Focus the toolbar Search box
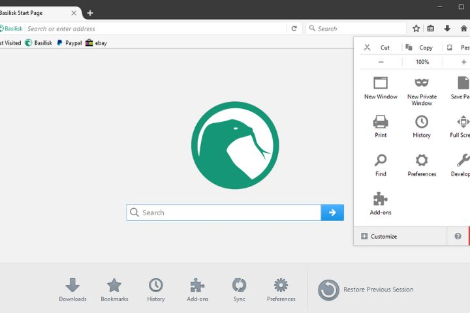Screen dimensions: 470x313 356,29
